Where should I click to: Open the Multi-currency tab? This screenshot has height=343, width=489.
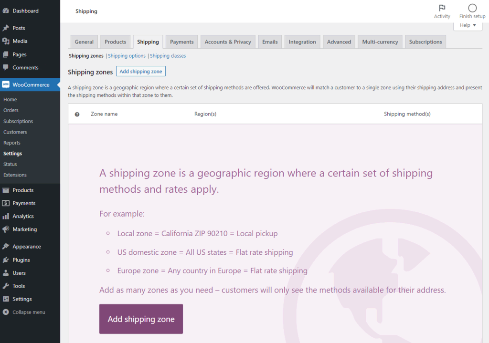point(380,42)
